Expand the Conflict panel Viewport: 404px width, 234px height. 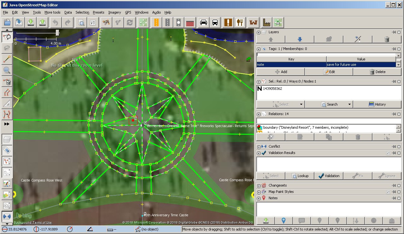[258, 147]
